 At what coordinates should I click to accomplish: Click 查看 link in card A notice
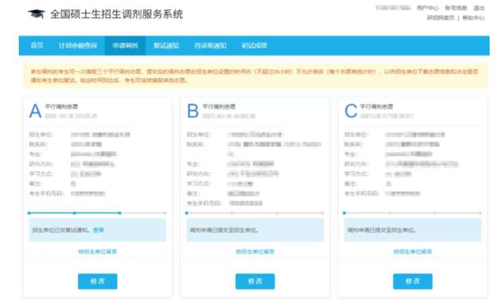coord(98,230)
